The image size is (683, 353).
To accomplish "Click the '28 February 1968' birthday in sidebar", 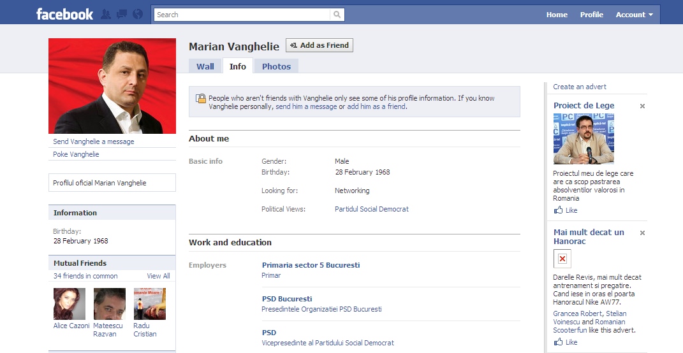I will tap(80, 241).
